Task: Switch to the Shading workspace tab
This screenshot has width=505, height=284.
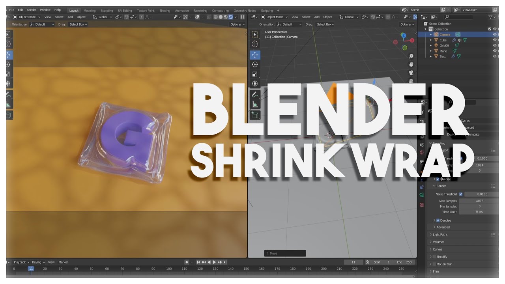Action: coord(165,11)
